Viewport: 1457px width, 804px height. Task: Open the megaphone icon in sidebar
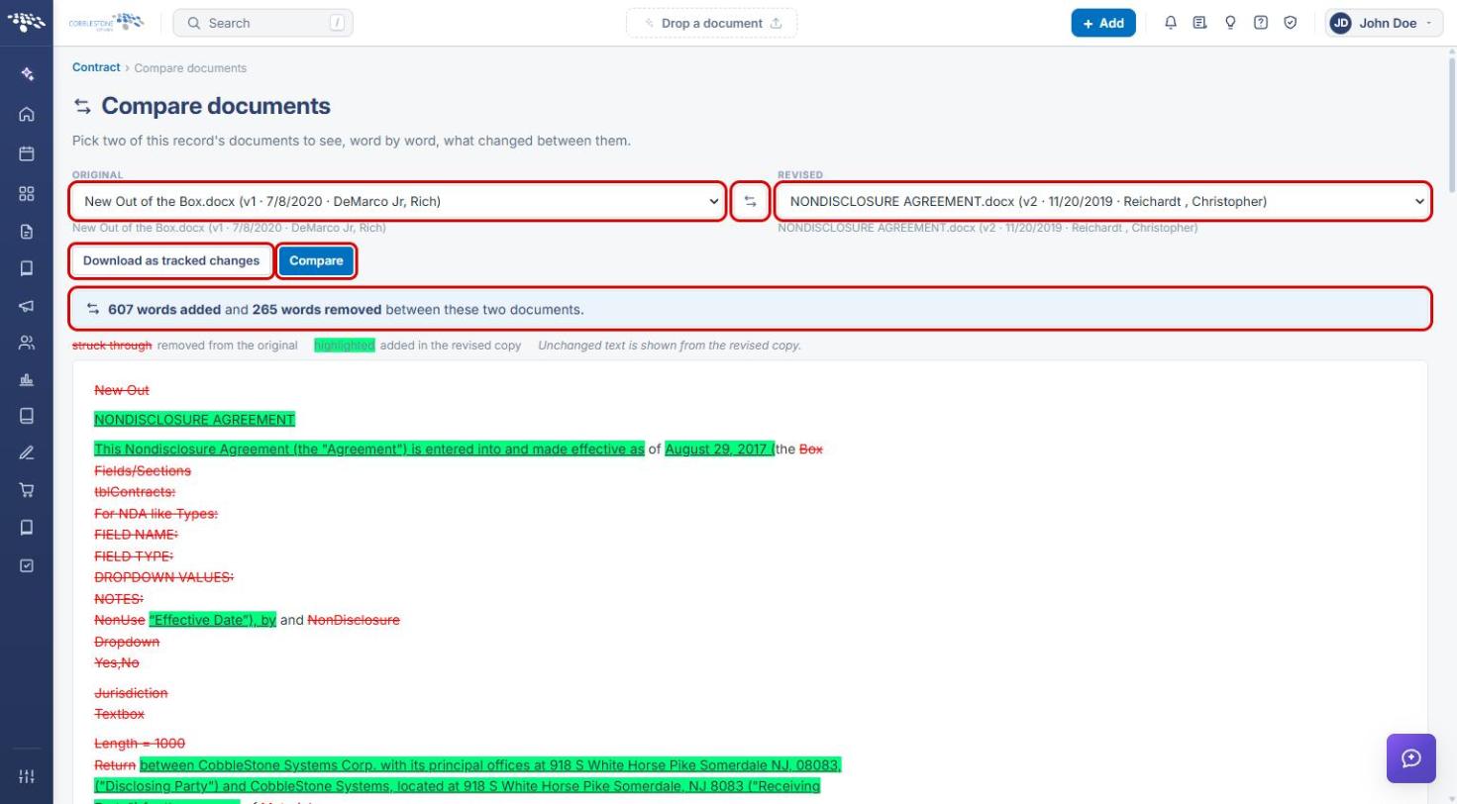coord(27,306)
